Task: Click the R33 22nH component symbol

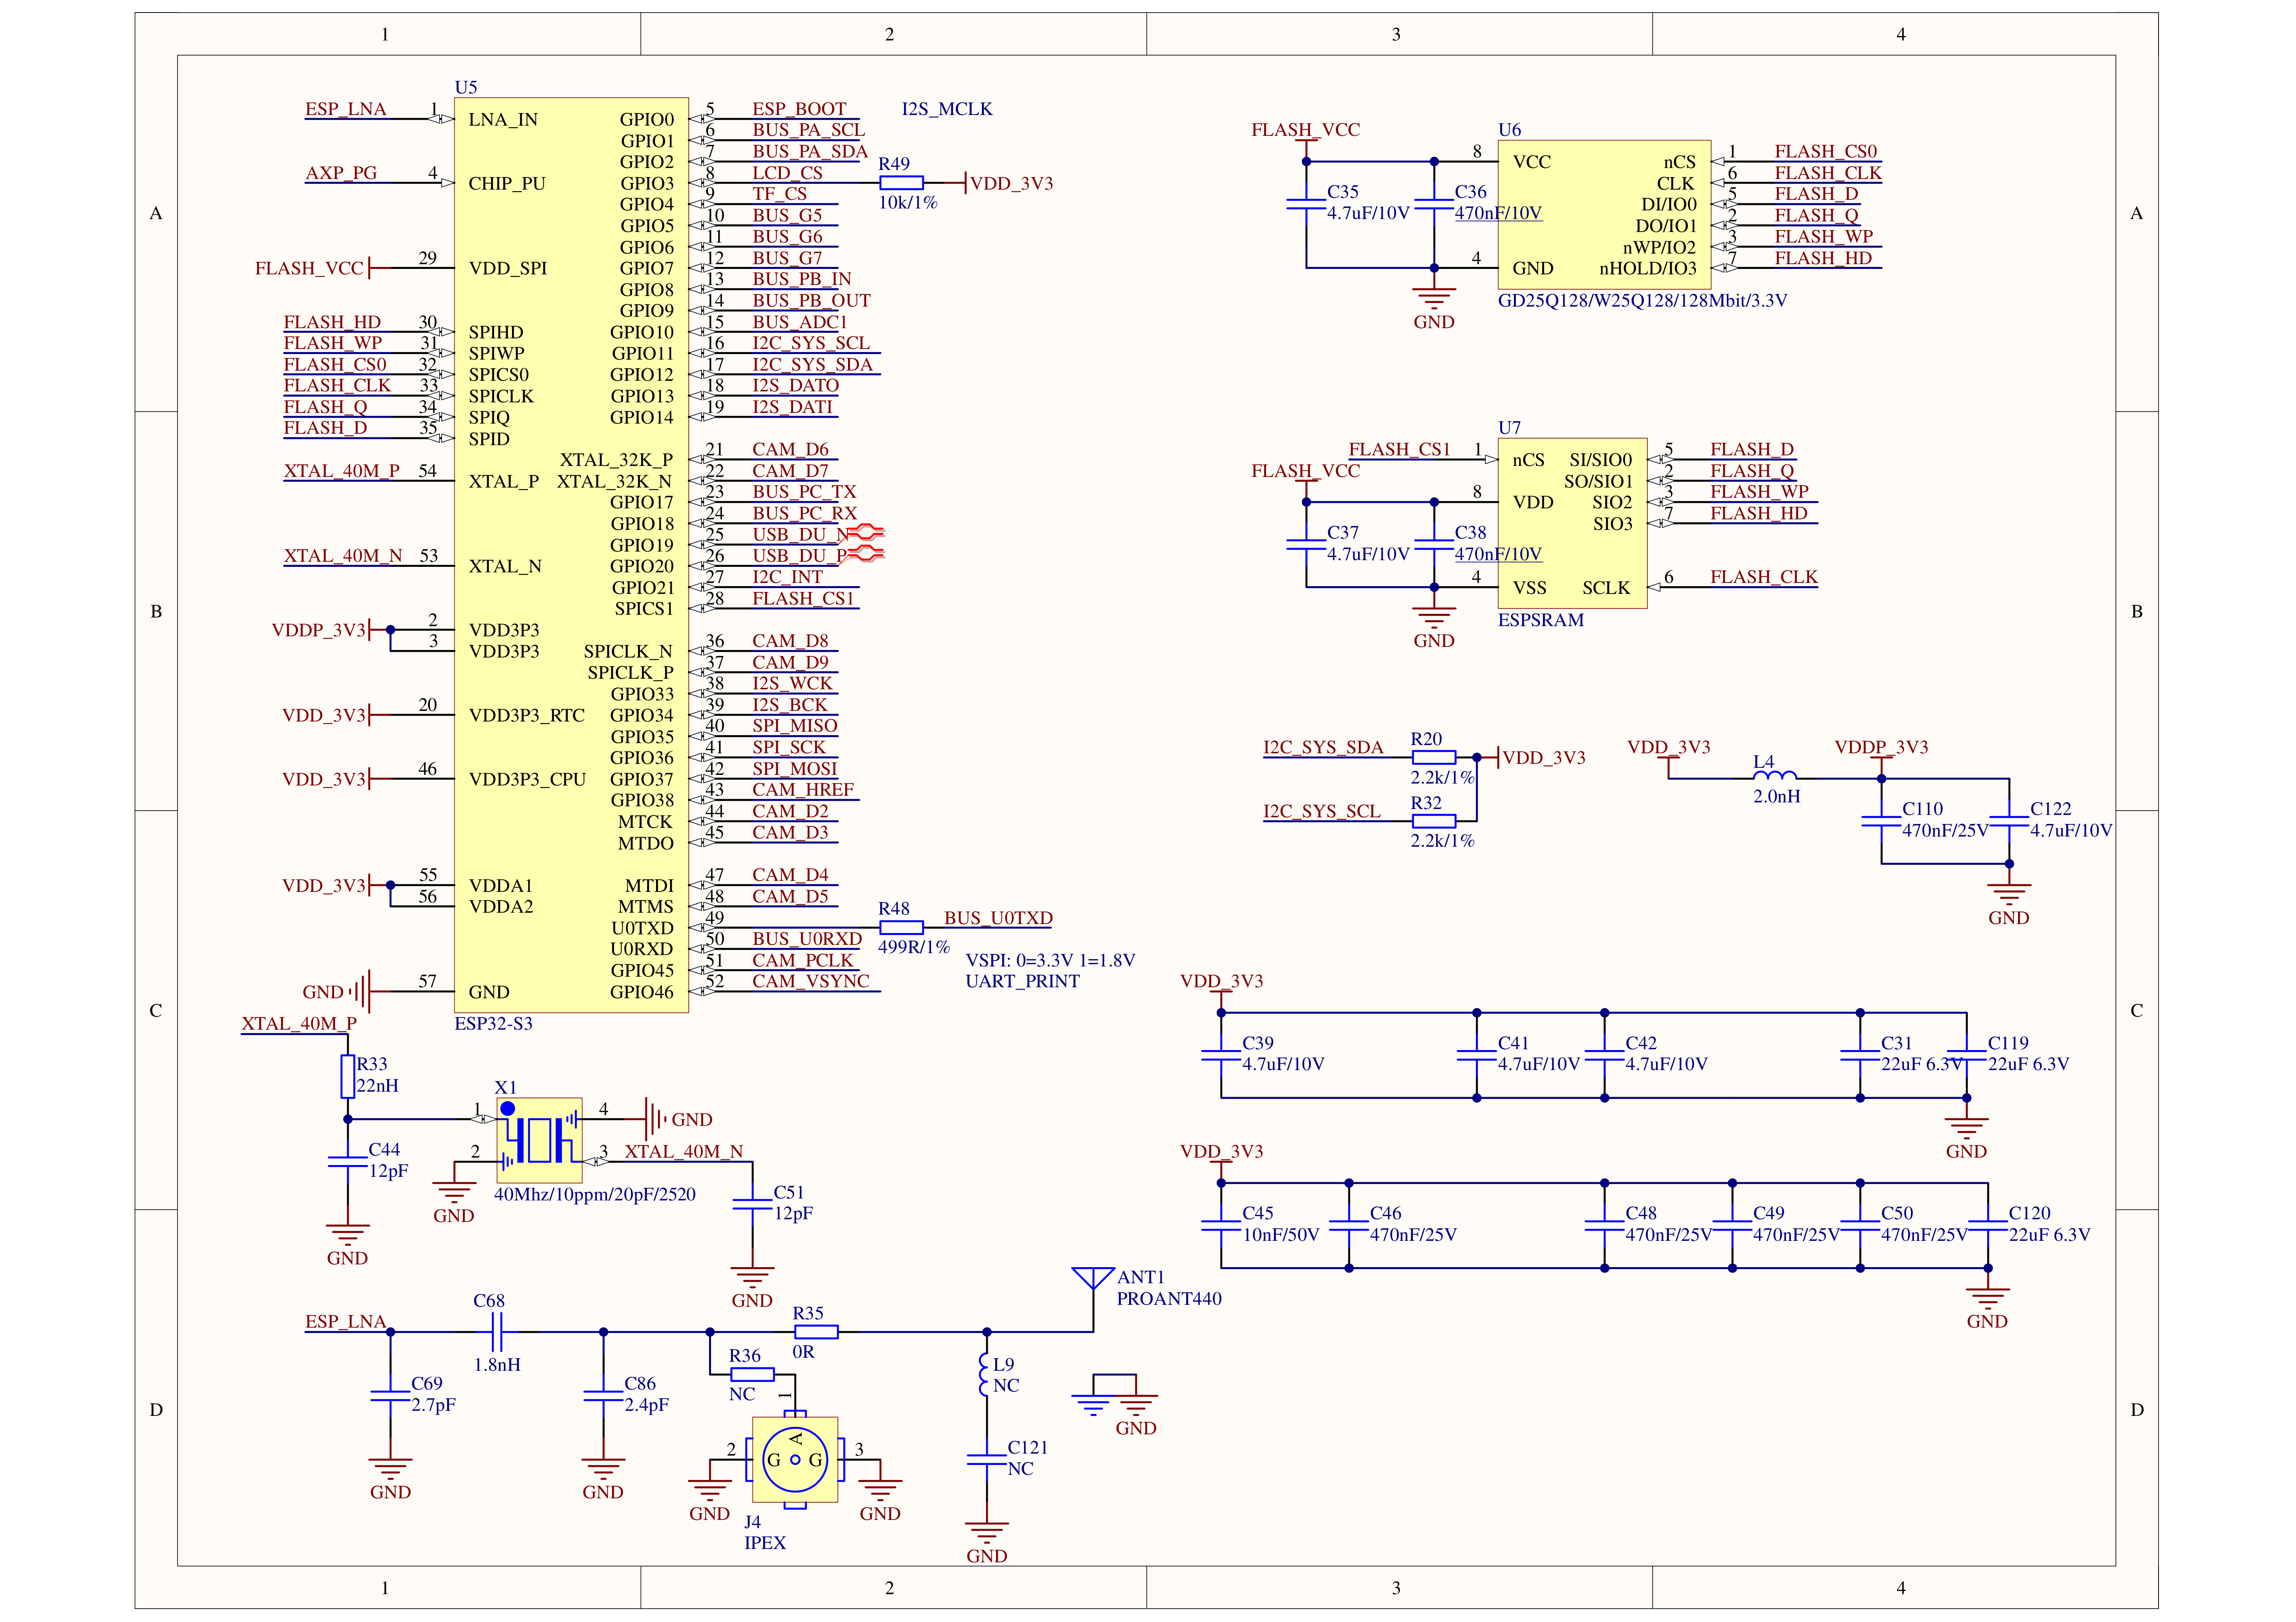Action: (348, 1076)
